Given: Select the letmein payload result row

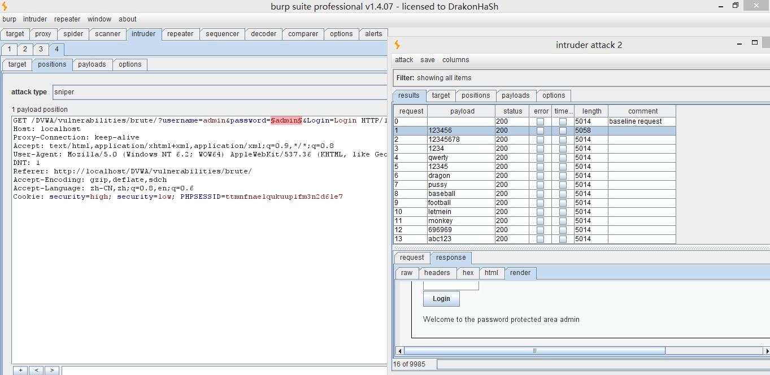Looking at the screenshot, I should [x=460, y=212].
